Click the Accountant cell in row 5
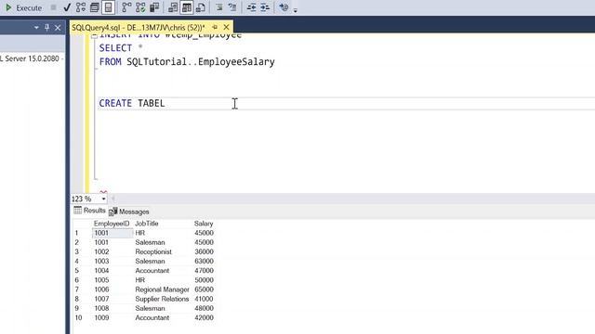The width and height of the screenshot is (595, 334). coord(152,271)
